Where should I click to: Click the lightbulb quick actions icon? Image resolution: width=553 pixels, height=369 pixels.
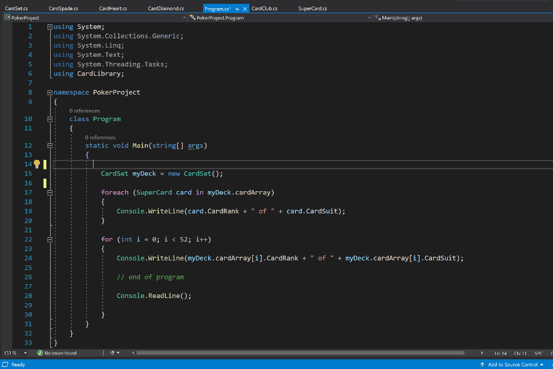click(x=37, y=164)
